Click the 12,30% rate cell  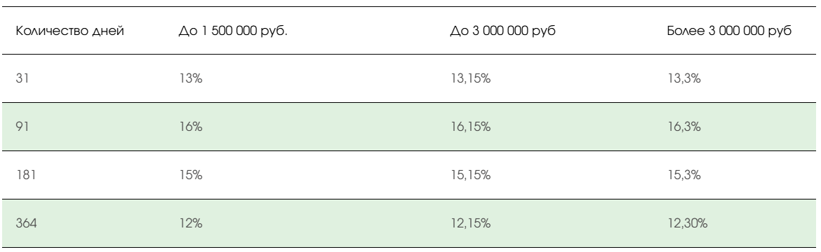[687, 224]
